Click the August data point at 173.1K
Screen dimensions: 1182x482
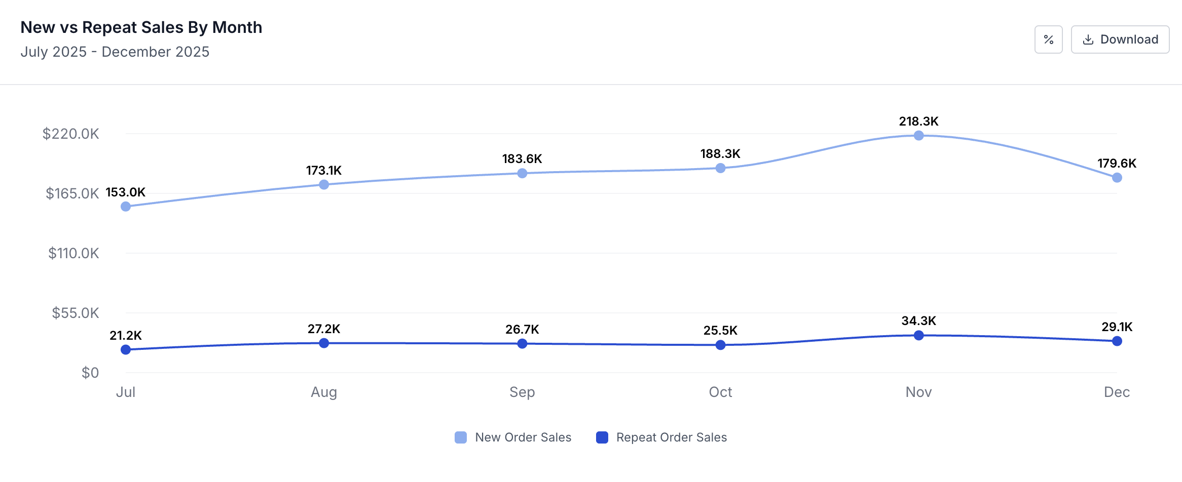pos(324,185)
